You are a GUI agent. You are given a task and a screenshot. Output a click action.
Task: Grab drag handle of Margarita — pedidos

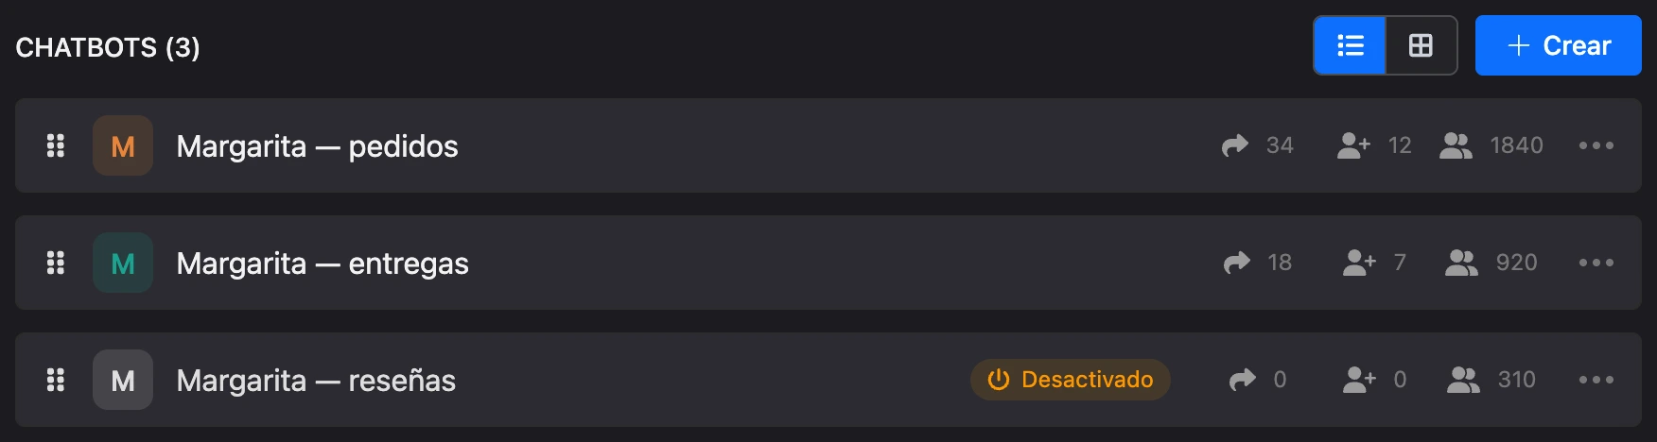(x=56, y=145)
